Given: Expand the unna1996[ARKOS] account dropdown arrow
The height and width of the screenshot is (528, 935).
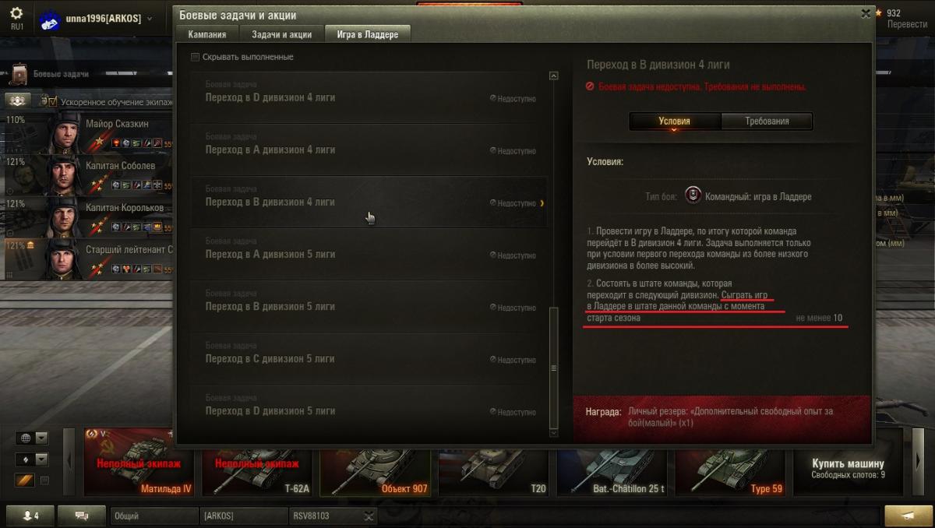Looking at the screenshot, I should pos(150,19).
